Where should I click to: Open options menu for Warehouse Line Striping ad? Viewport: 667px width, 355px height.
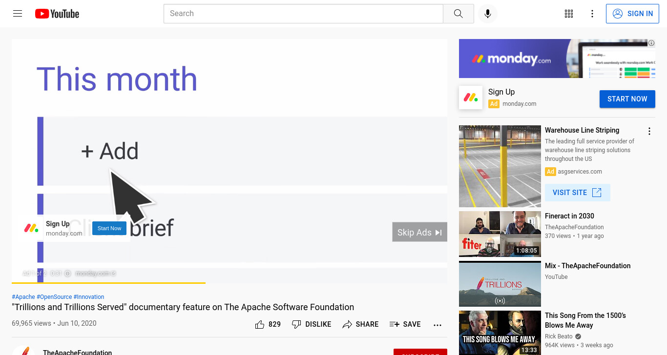[649, 131]
